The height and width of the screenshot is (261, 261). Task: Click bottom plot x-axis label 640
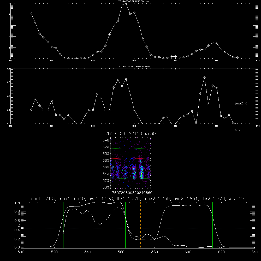click(x=255, y=252)
